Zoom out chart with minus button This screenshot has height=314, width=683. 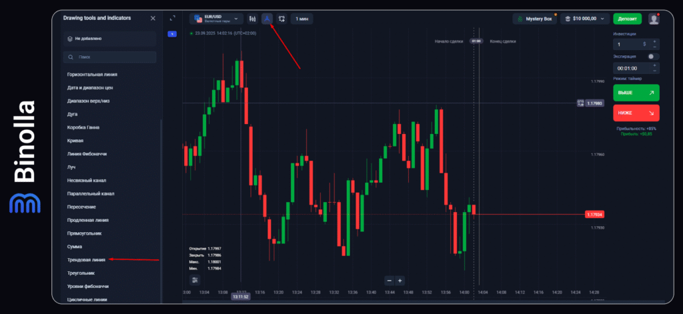(x=389, y=281)
